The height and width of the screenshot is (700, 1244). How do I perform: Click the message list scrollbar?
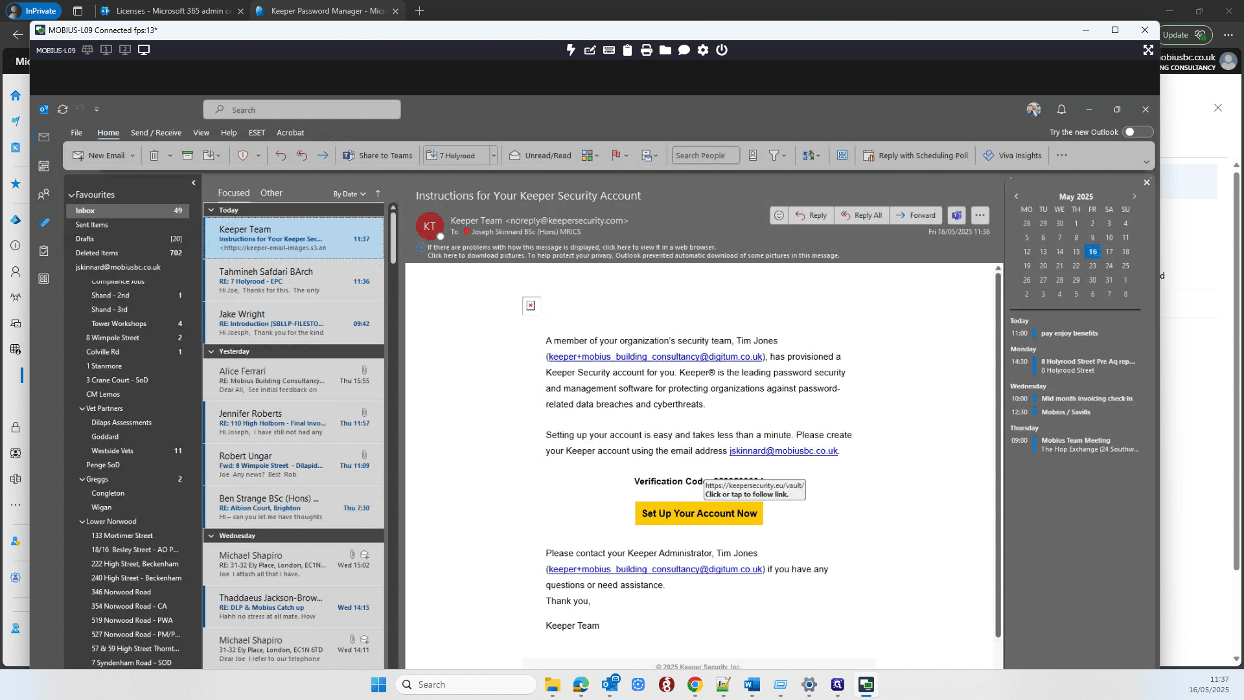393,237
